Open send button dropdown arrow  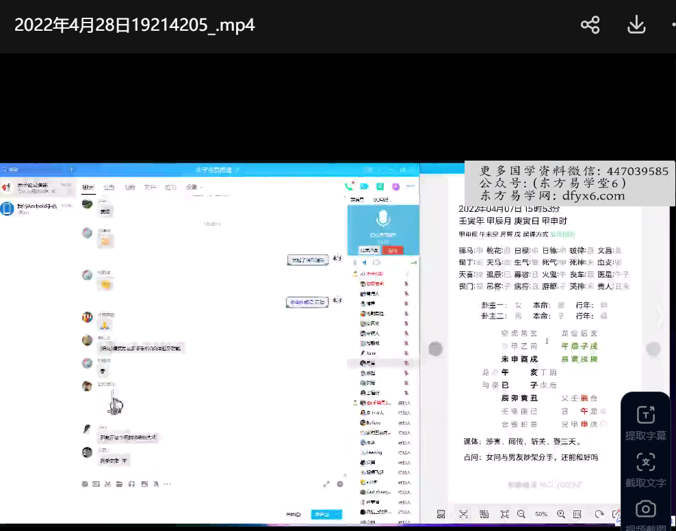[337, 514]
